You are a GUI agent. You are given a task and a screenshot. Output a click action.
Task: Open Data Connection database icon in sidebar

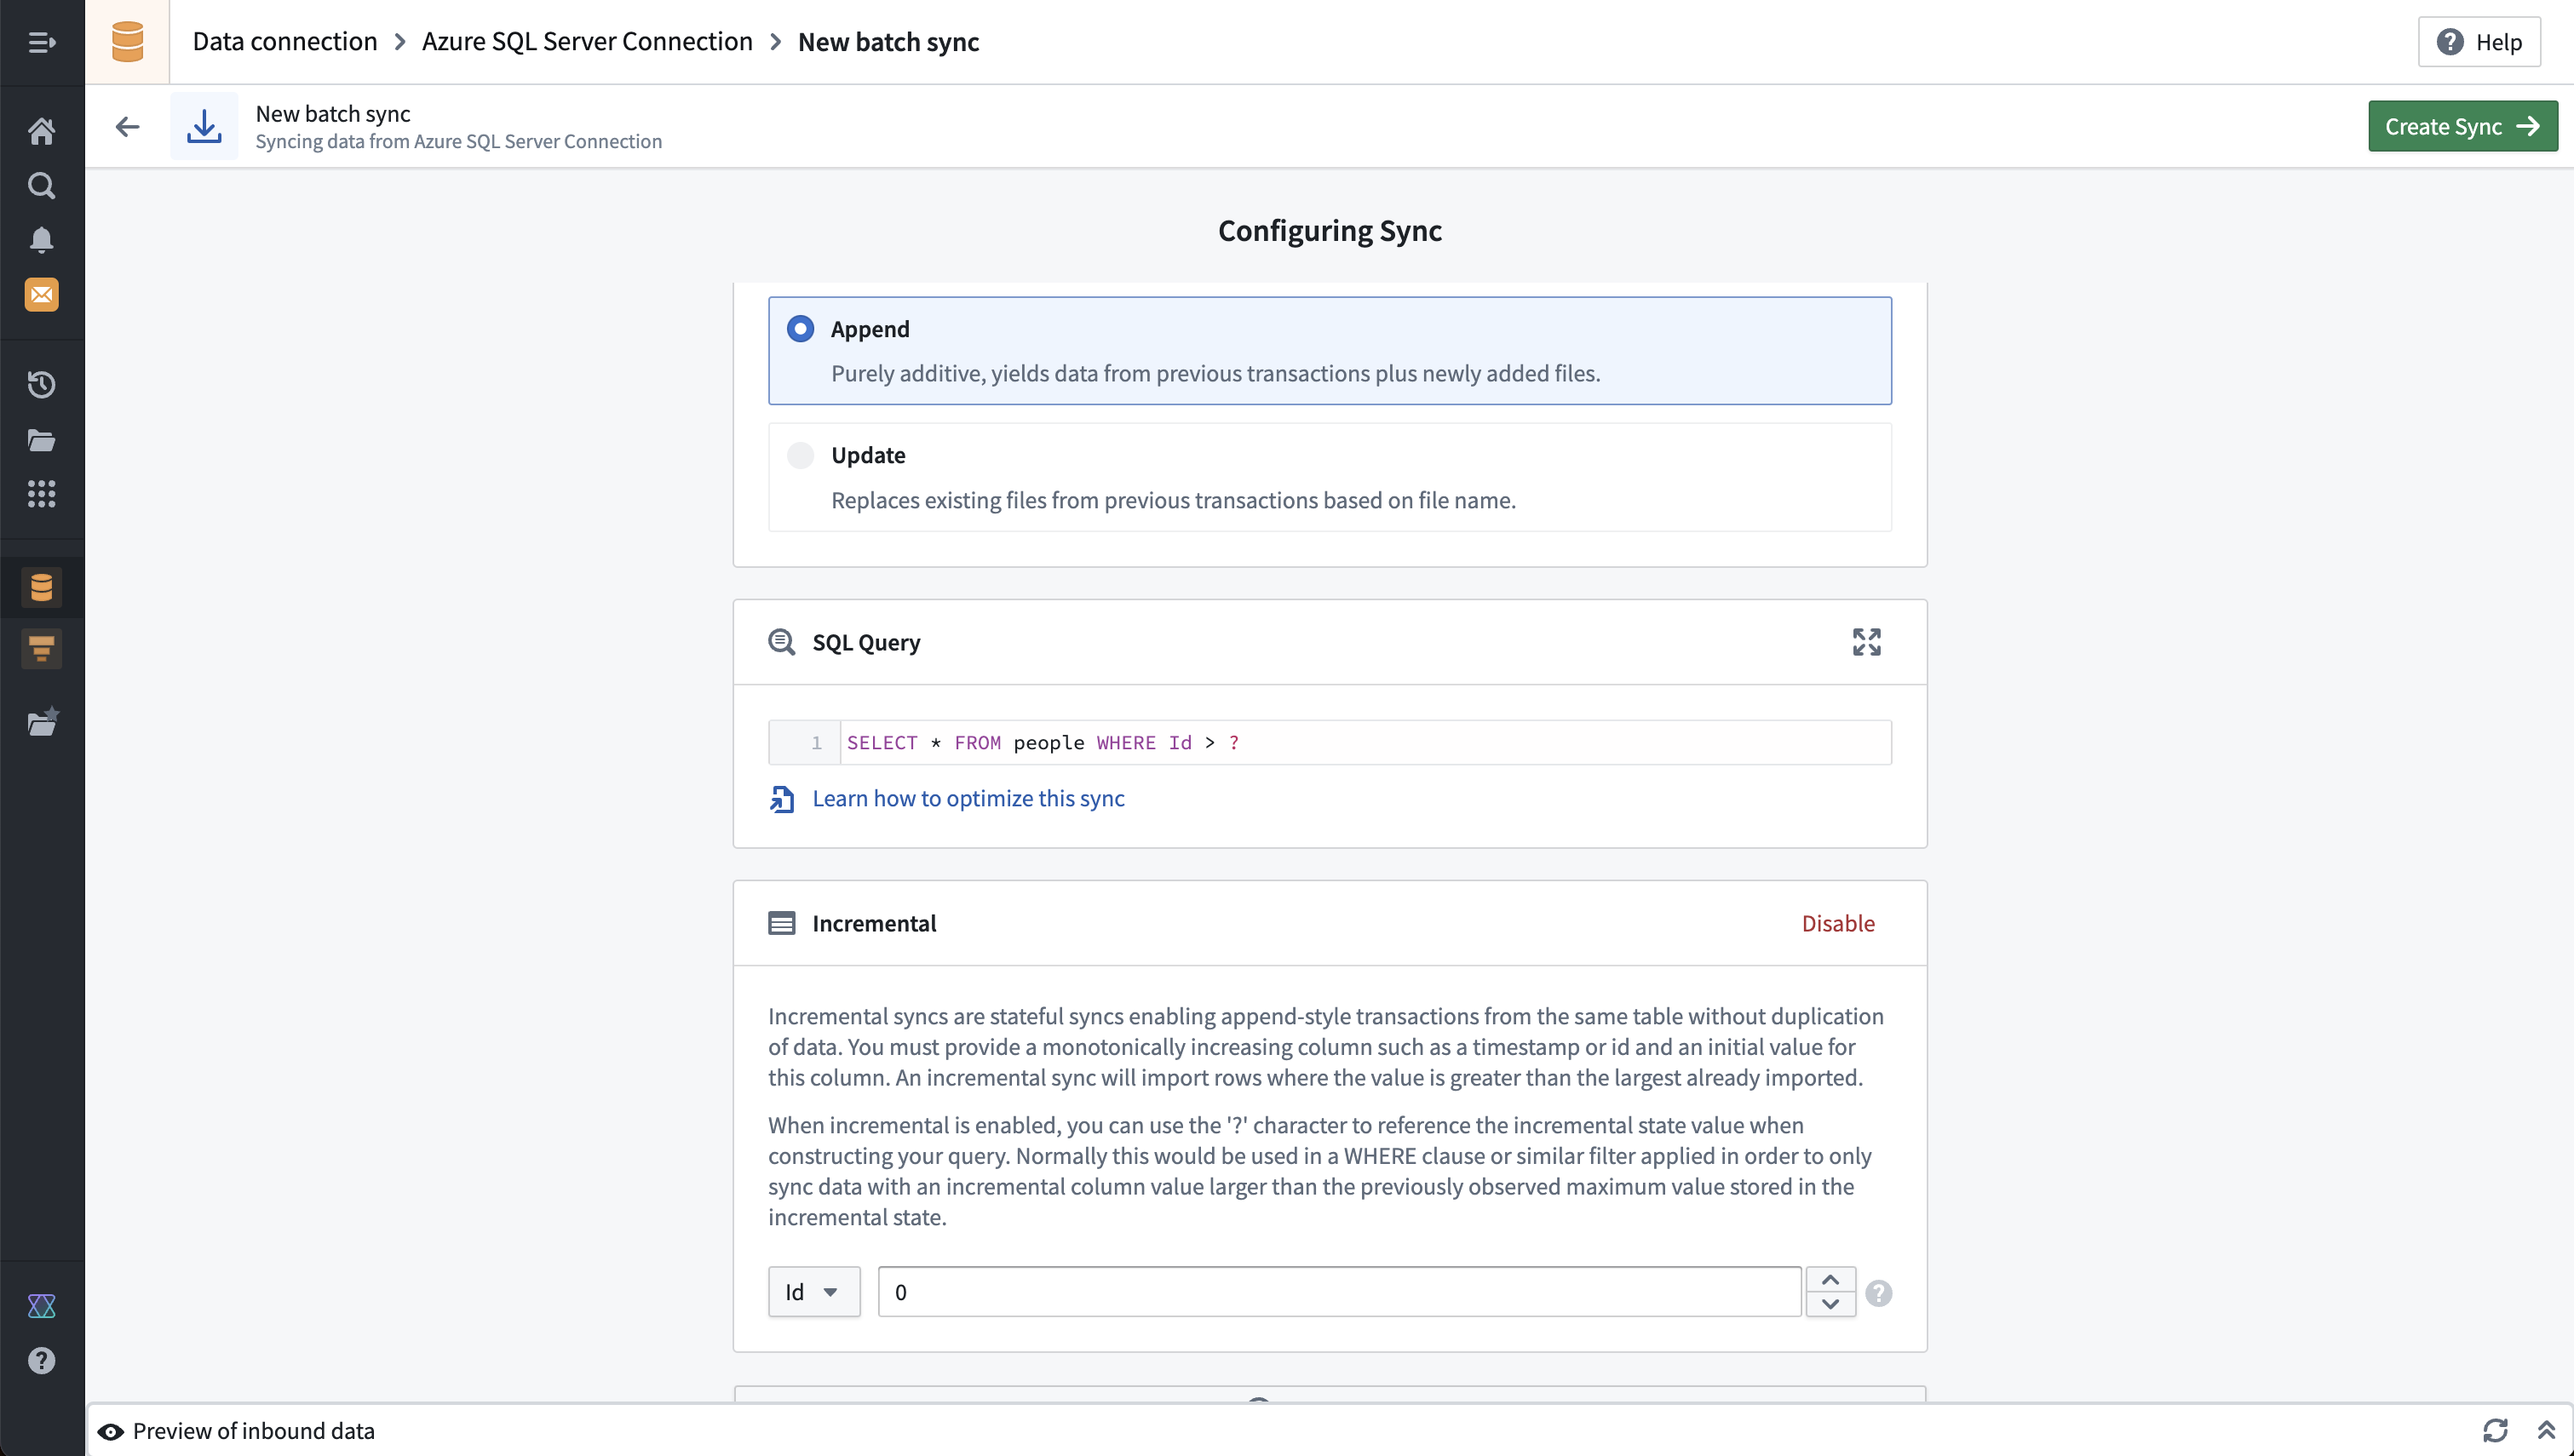coord(41,587)
